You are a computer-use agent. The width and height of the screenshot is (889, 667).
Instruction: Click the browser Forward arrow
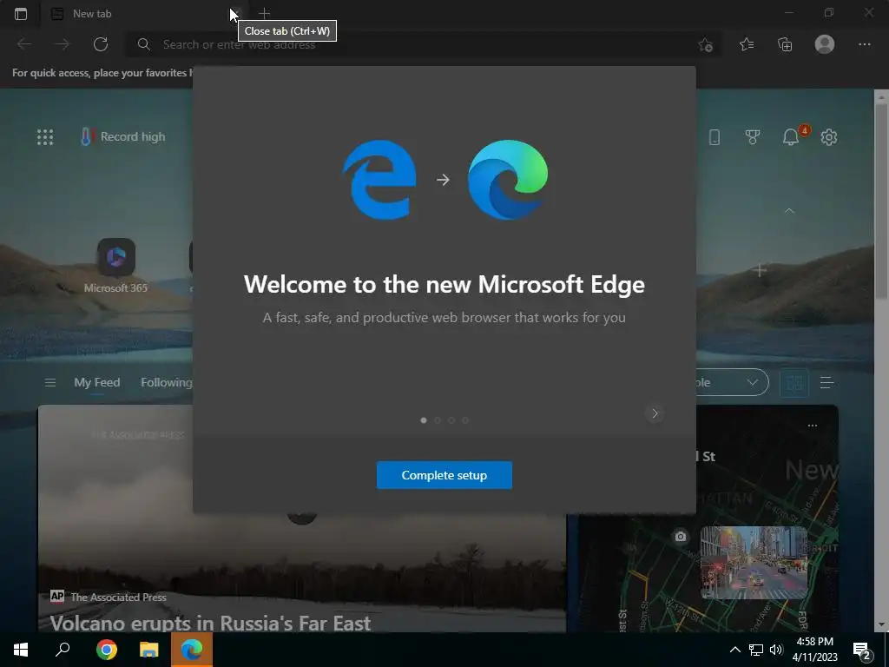(62, 44)
